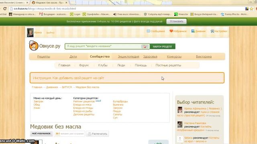Open Суп category link
Image resolution: width=257 pixels, height=144 pixels.
[115, 118]
